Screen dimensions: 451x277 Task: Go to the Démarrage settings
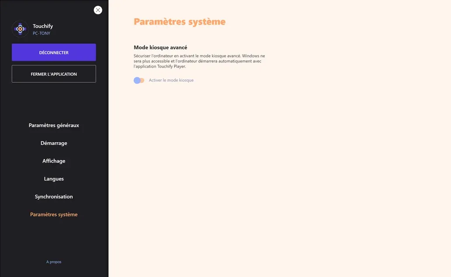54,143
